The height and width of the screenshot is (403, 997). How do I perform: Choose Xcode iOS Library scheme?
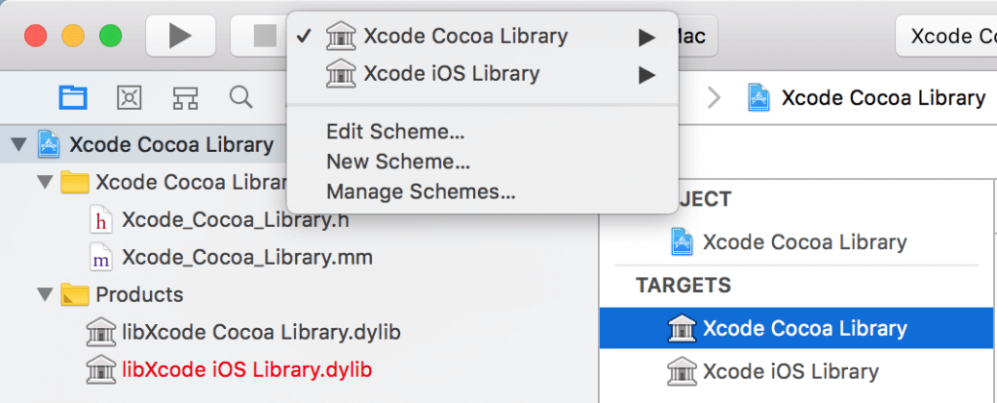pos(451,73)
